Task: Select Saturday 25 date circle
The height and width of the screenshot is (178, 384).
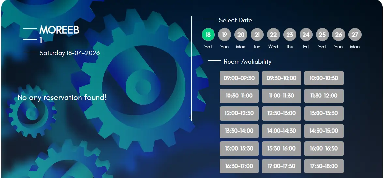Action: [x=322, y=34]
